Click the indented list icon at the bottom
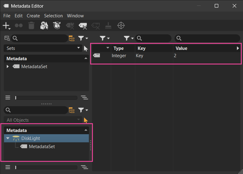The height and width of the screenshot is (174, 243). coord(84,167)
